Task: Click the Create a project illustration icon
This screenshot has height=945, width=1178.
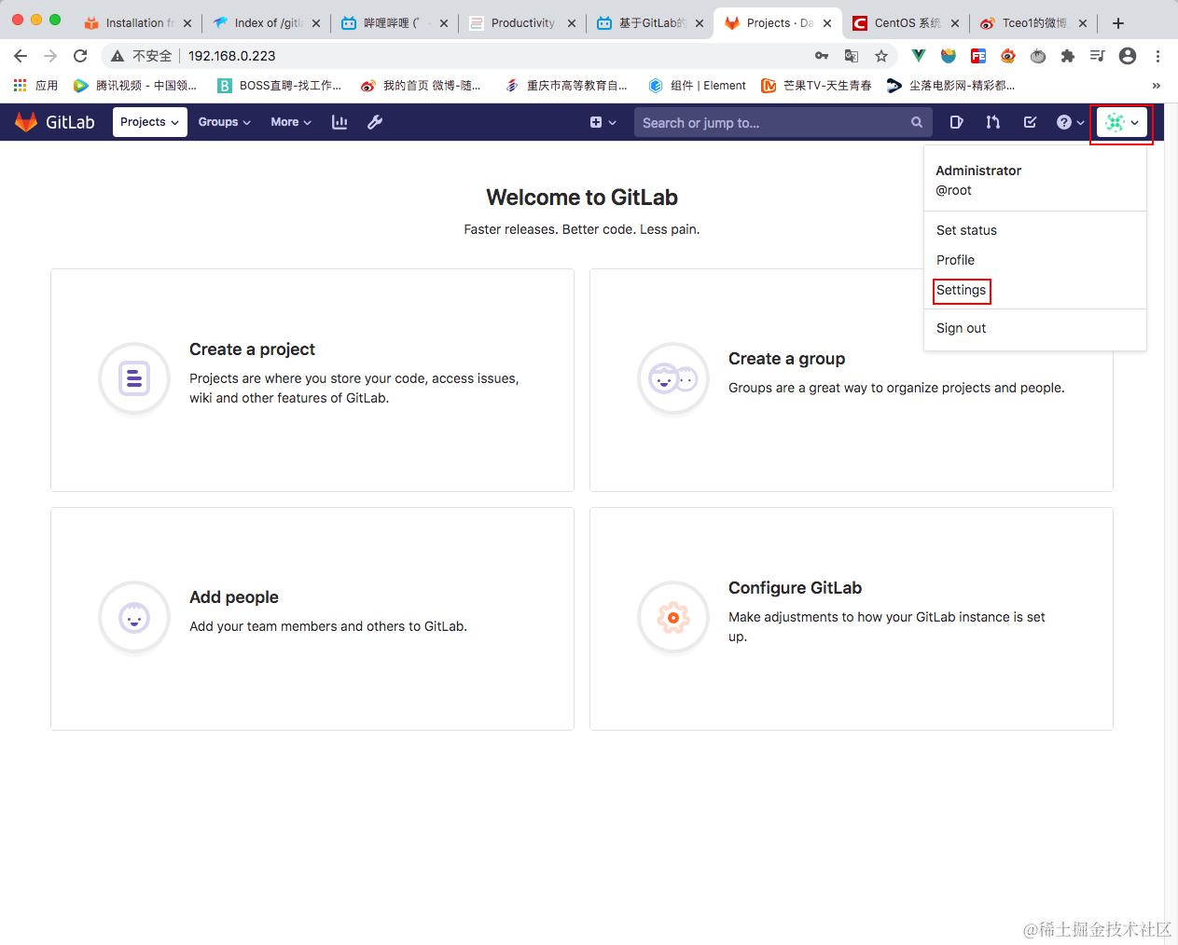Action: click(x=134, y=378)
